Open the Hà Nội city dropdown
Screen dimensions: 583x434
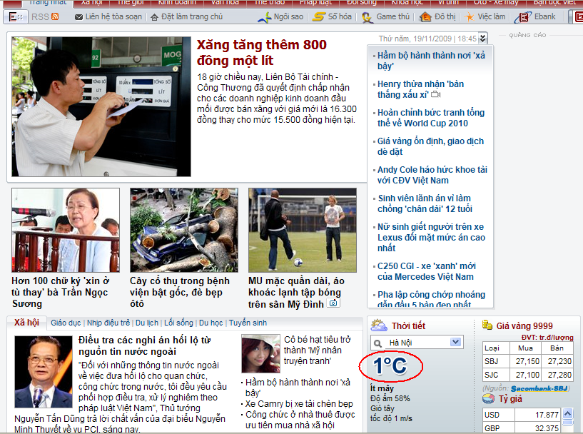tap(455, 342)
